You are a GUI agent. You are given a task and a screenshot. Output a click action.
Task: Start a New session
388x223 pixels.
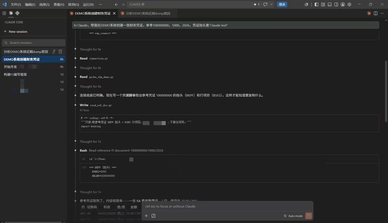(x=16, y=32)
